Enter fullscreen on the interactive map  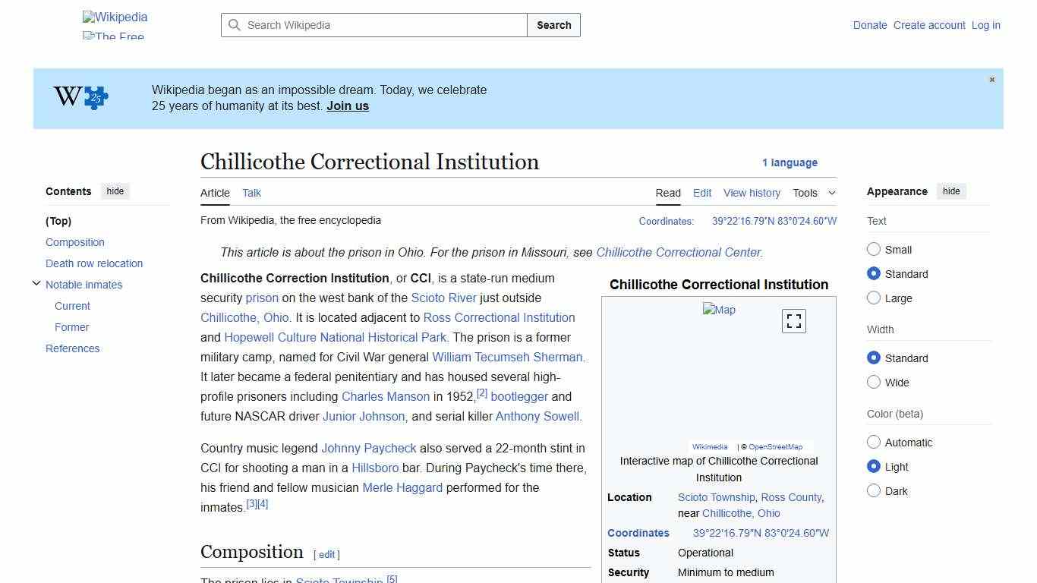point(793,320)
